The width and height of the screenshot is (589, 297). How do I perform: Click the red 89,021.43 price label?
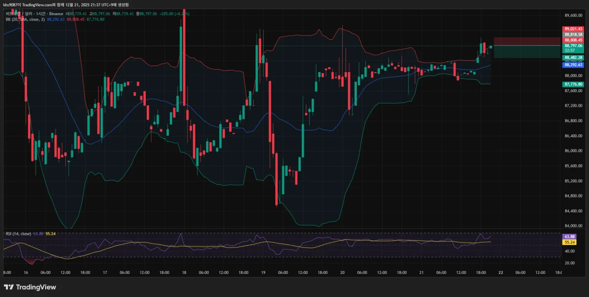573,29
